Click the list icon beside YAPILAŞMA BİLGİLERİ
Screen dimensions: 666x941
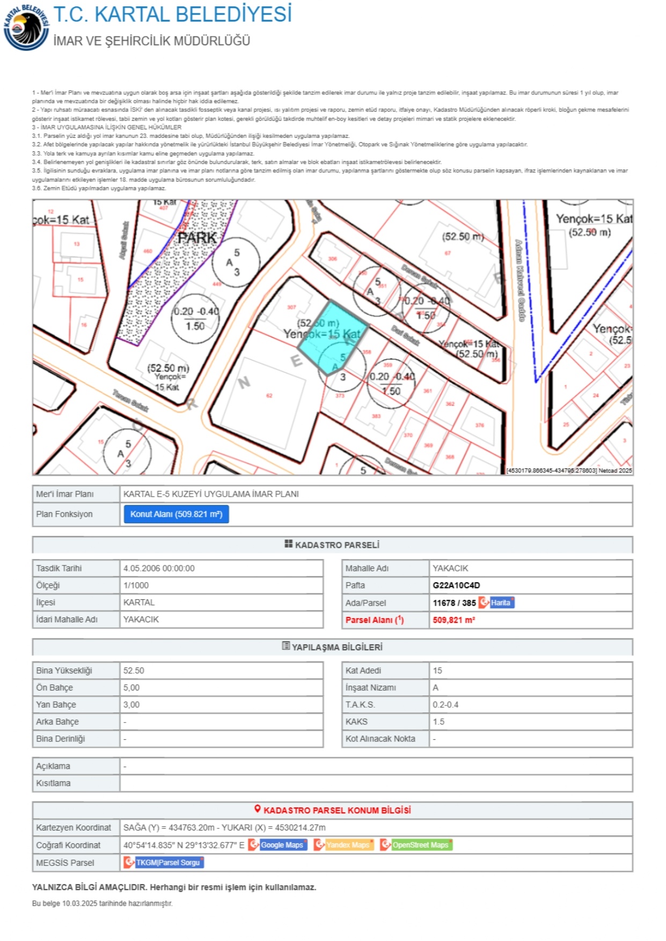[x=286, y=646]
